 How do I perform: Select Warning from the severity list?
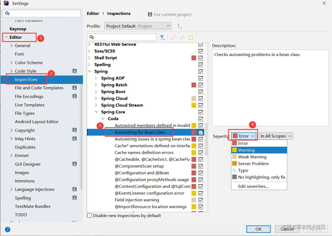pyautogui.click(x=259, y=150)
